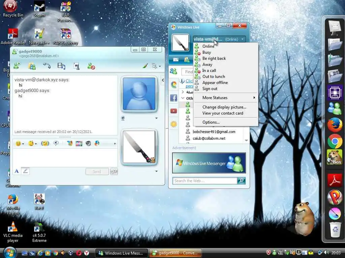Click the round speaker-like icon in chat toolbar
345x258 pixels.
point(88,143)
